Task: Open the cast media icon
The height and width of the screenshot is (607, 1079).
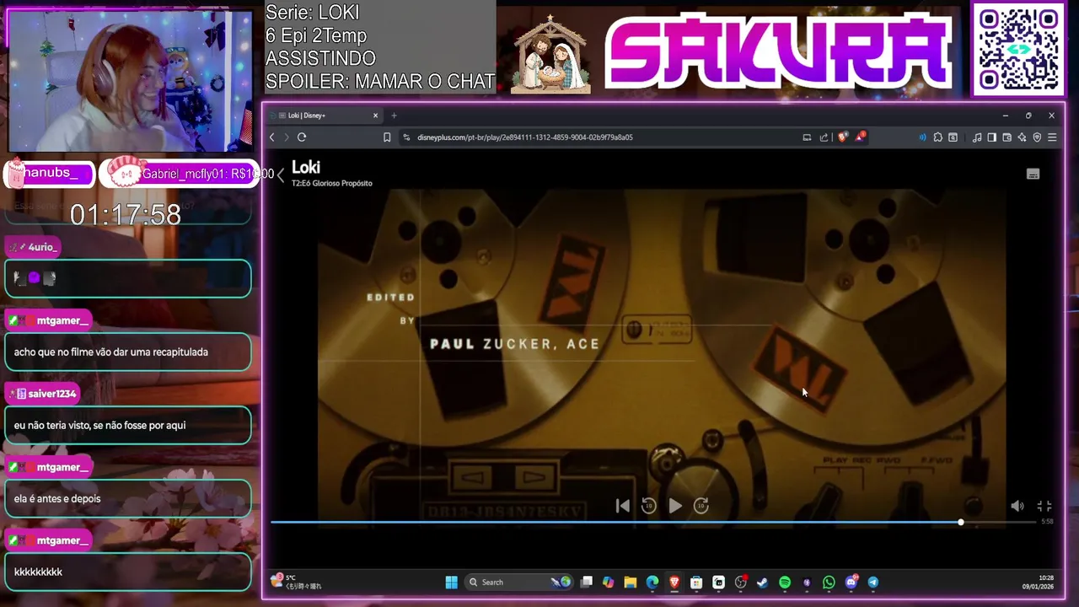Action: (x=807, y=137)
